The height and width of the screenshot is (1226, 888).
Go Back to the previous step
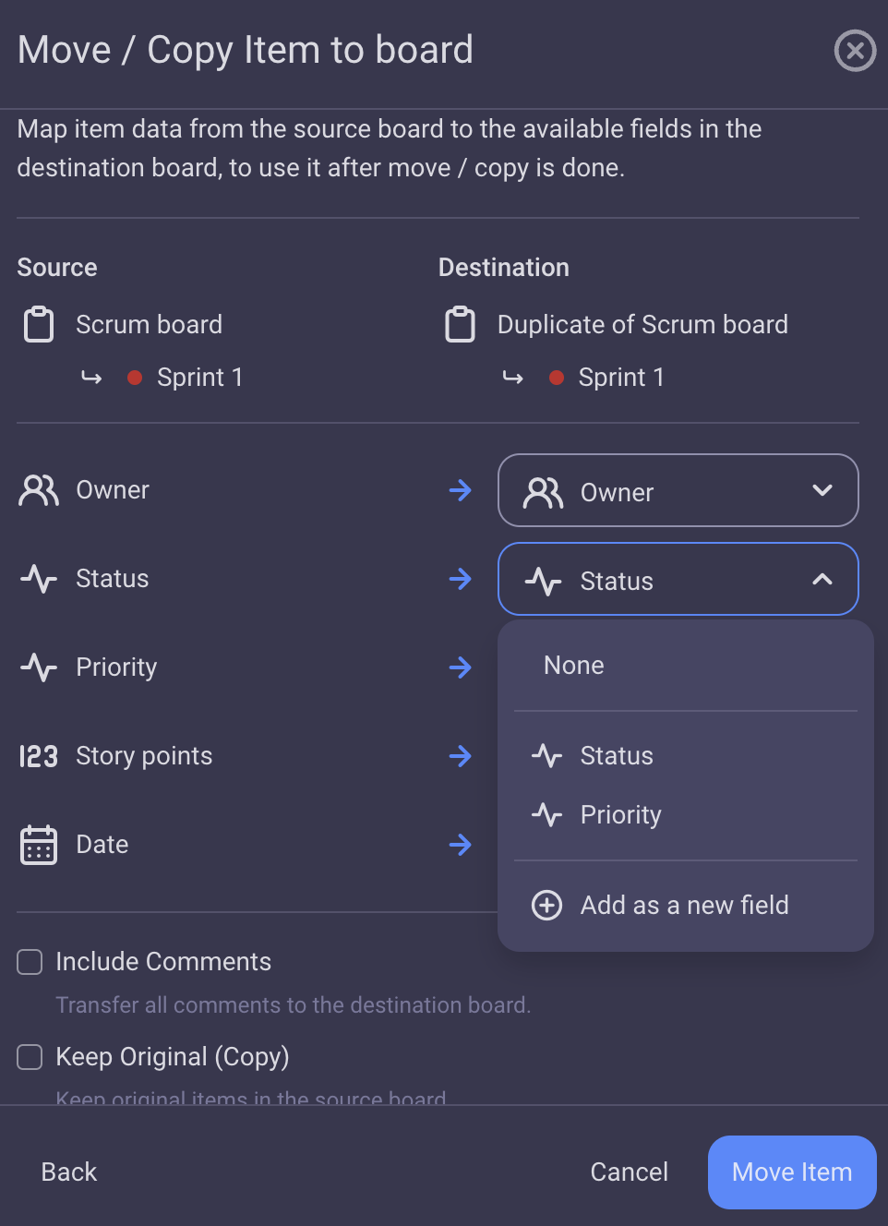pyautogui.click(x=69, y=1172)
